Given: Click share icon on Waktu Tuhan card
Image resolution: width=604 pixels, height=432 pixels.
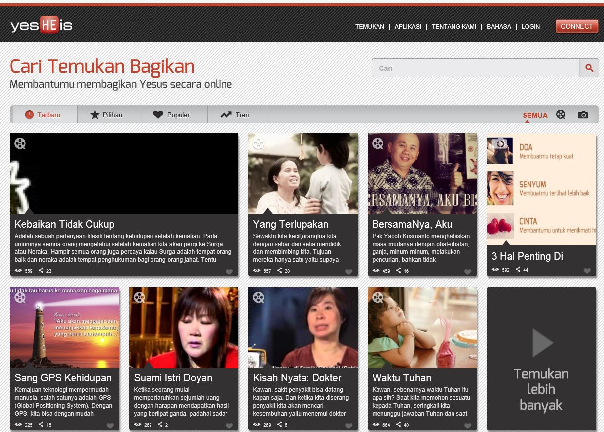Looking at the screenshot, I should coord(399,425).
